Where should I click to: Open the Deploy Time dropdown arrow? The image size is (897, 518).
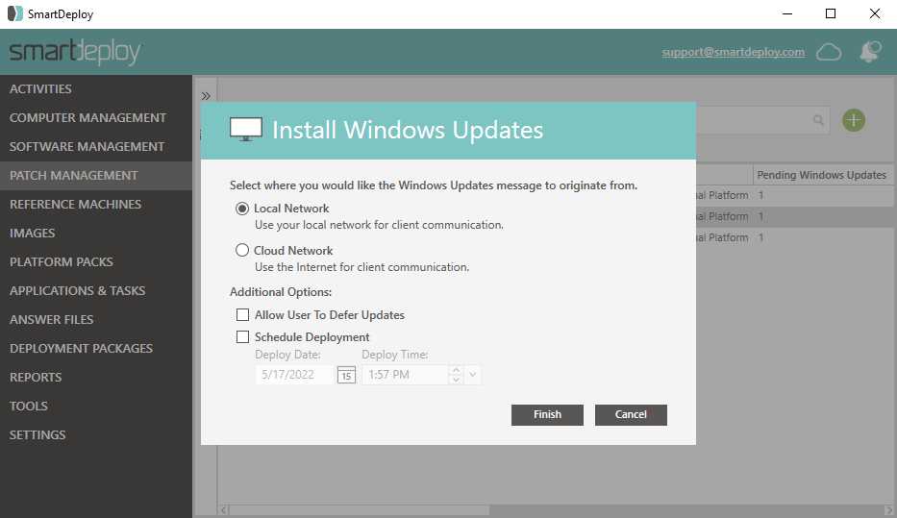472,375
